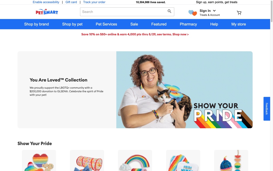Click the Enable accessibility link
The width and height of the screenshot is (273, 171).
(x=46, y=2)
